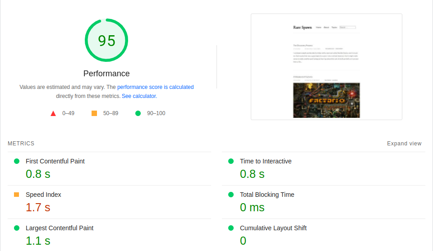Select the 'First Contentful Paint' metric label
This screenshot has height=251, width=433.
click(x=55, y=161)
